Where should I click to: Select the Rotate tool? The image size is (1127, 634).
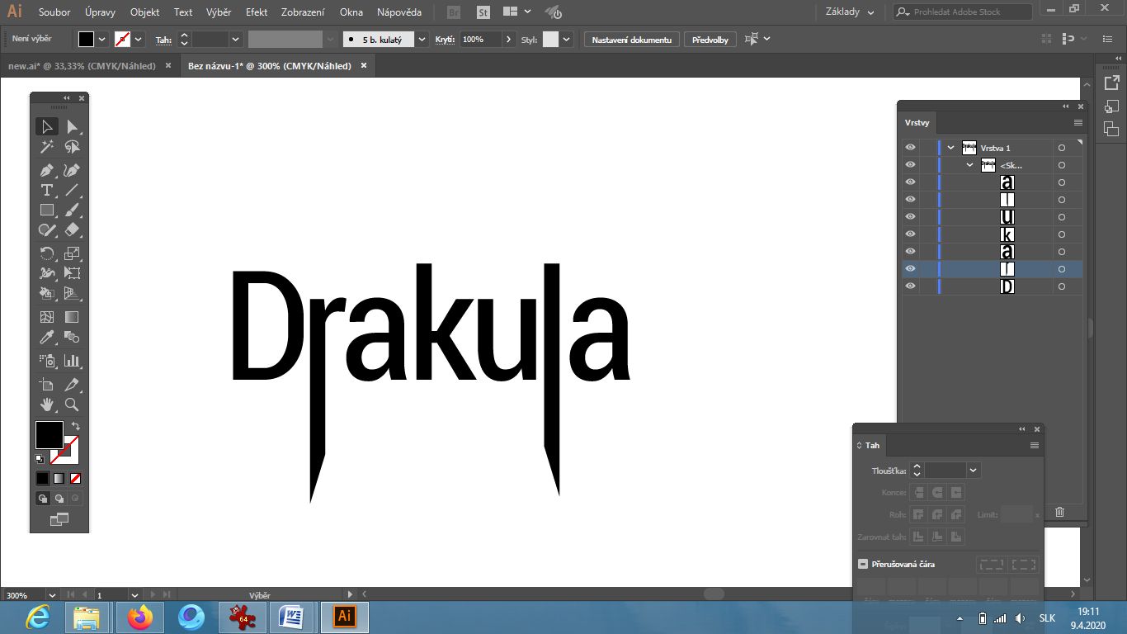[x=47, y=252]
